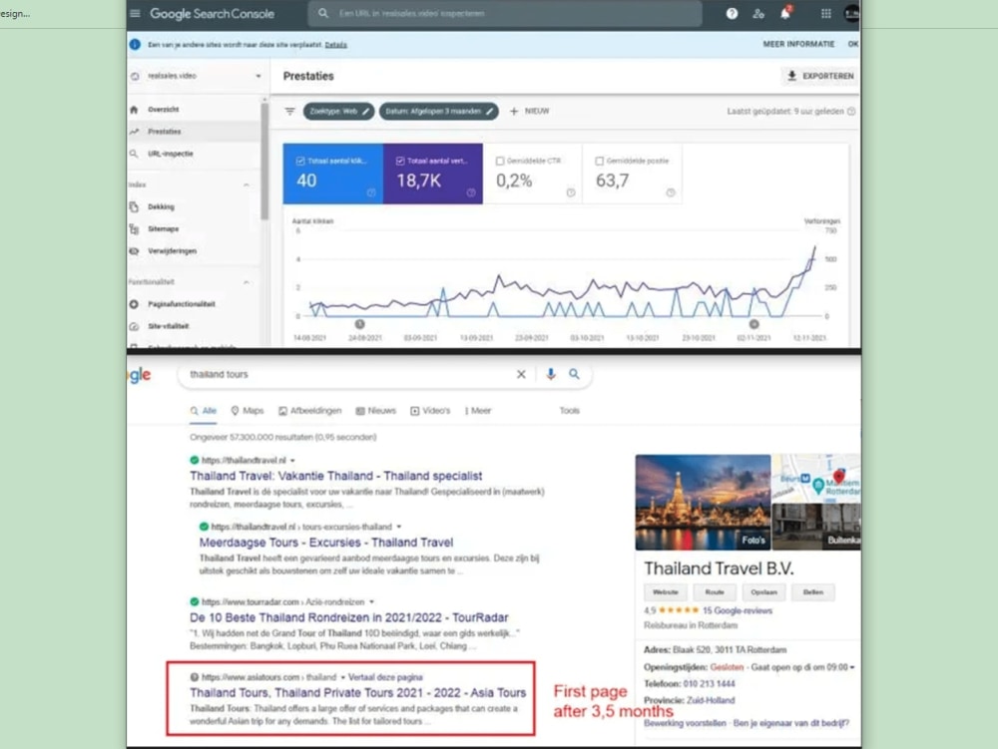This screenshot has width=998, height=749.
Task: Switch to the Afbeeldingen search tab
Action: [310, 411]
